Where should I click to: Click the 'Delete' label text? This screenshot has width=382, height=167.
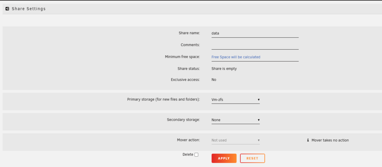tap(188, 154)
